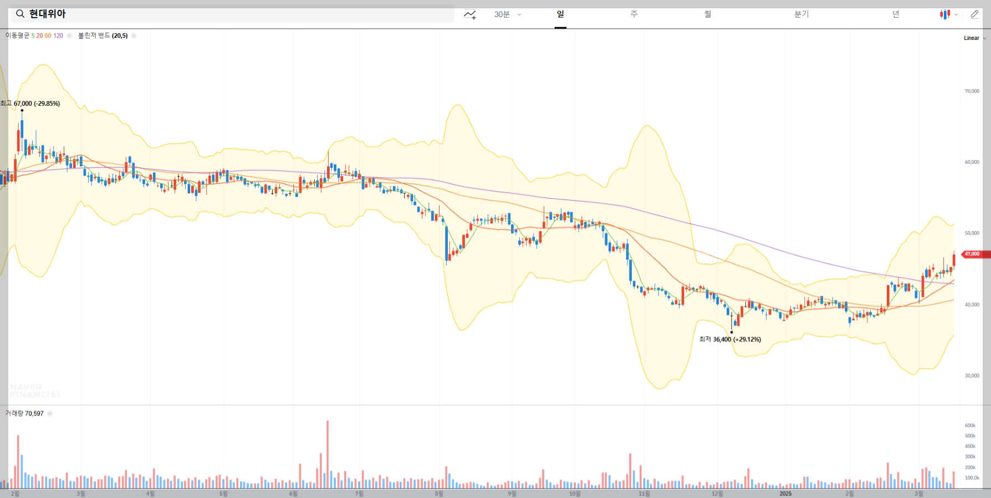Image resolution: width=991 pixels, height=498 pixels.
Task: Click the search magnifier icon
Action: click(20, 14)
